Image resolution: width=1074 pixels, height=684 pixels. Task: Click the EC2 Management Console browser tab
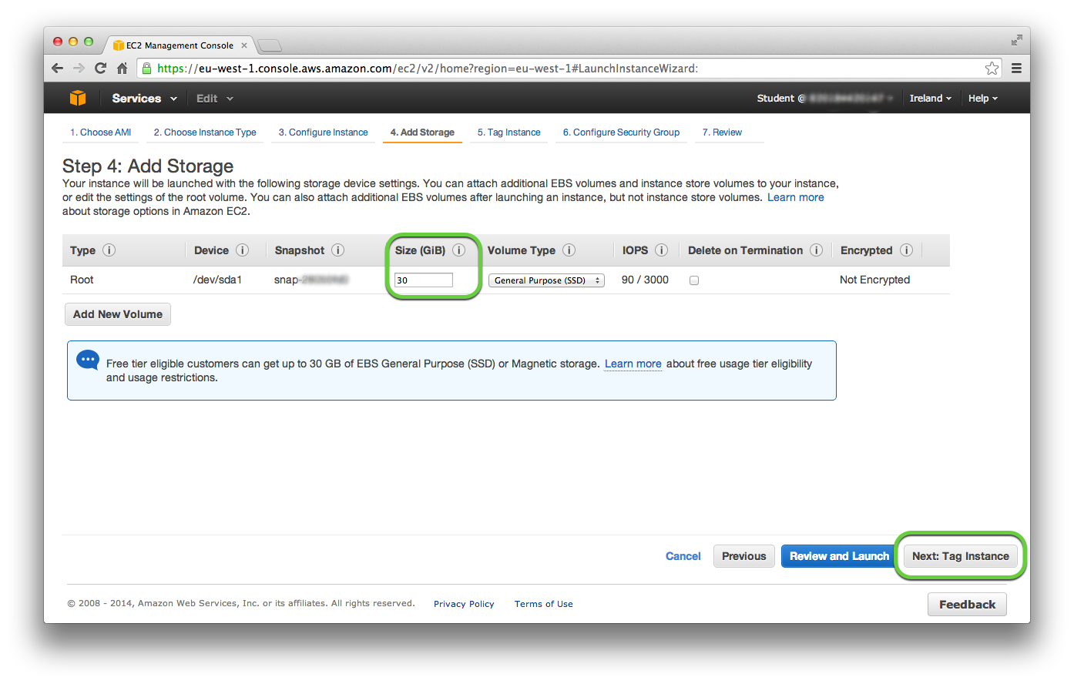coord(180,45)
